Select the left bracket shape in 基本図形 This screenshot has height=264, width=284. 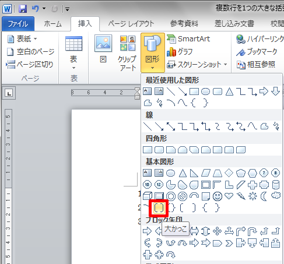(x=182, y=208)
